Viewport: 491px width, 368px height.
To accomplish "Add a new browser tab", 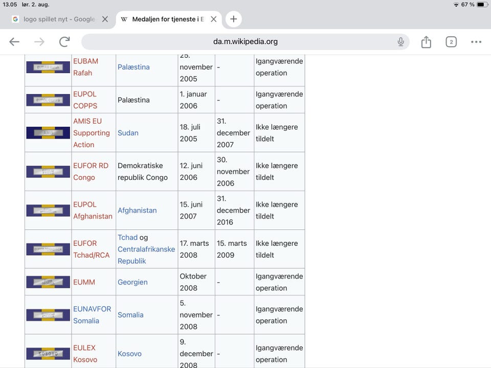I will point(233,19).
